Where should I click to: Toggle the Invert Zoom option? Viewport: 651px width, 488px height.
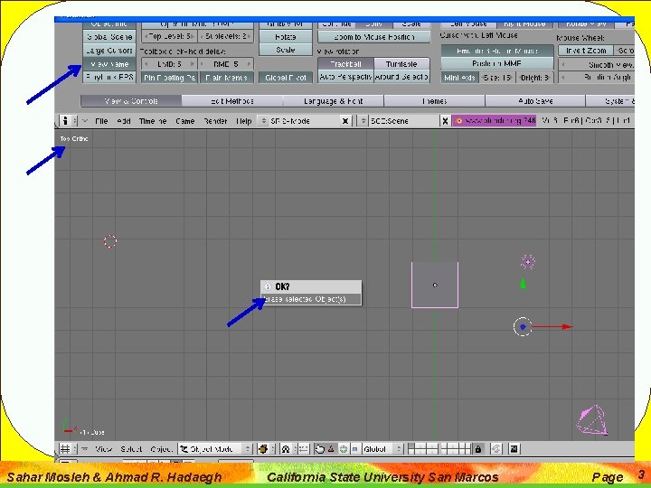point(586,51)
